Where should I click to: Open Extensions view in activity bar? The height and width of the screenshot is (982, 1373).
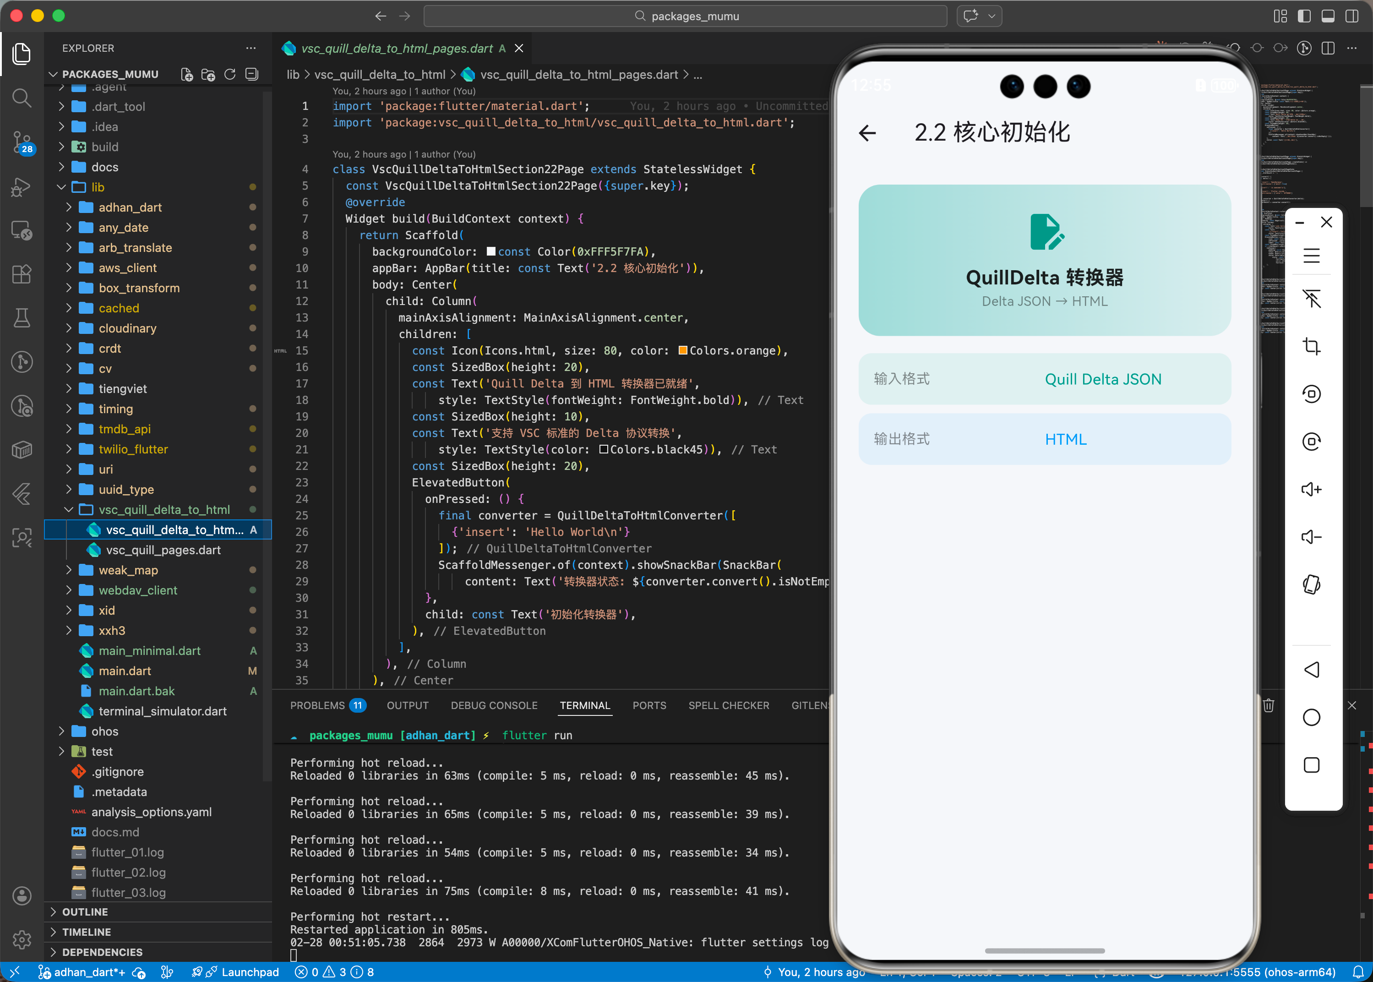coord(22,274)
